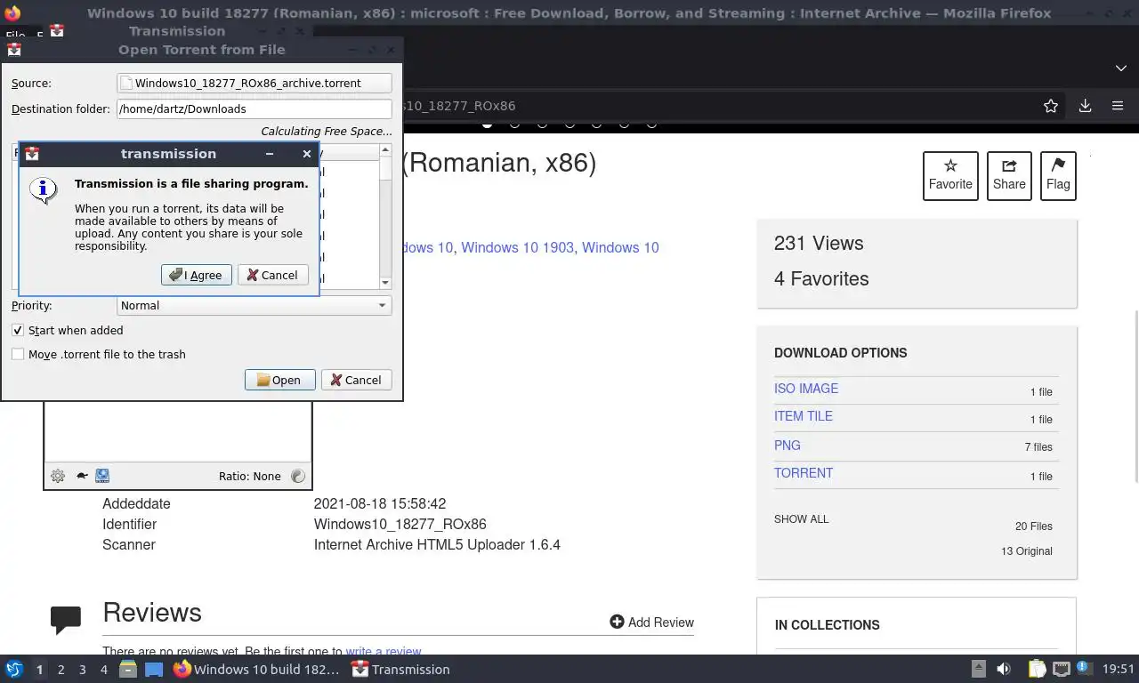Expand the Firefox list all tabs chevron
The height and width of the screenshot is (683, 1139).
(1120, 68)
